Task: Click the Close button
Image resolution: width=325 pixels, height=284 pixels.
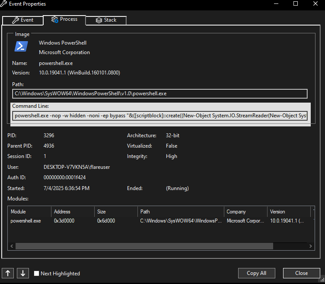Action: coord(301,273)
